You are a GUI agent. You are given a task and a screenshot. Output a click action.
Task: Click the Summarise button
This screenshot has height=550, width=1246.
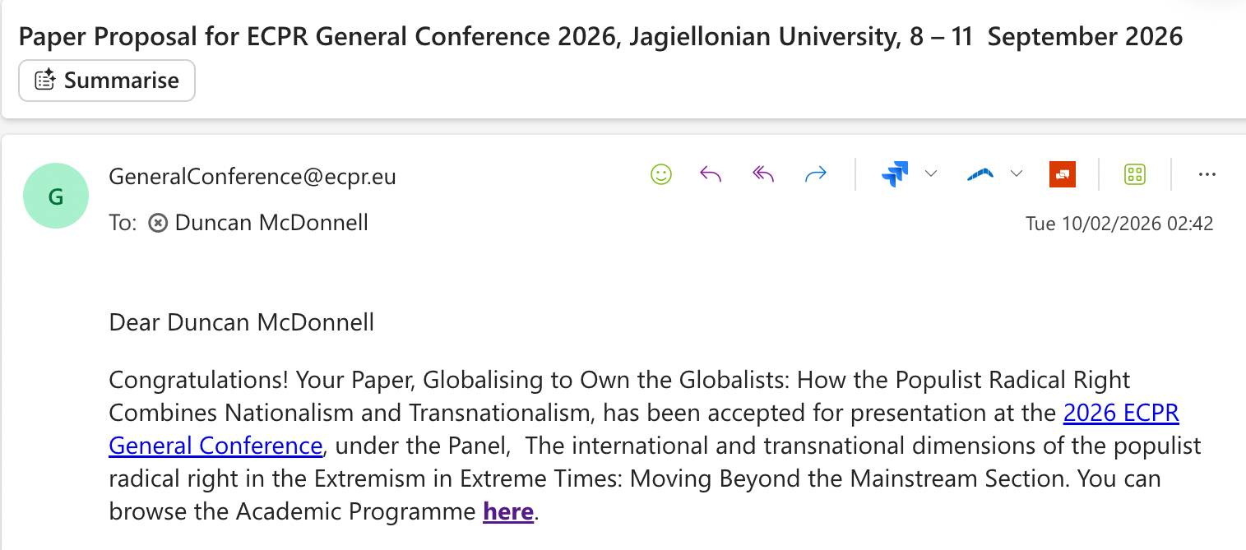[x=107, y=81]
